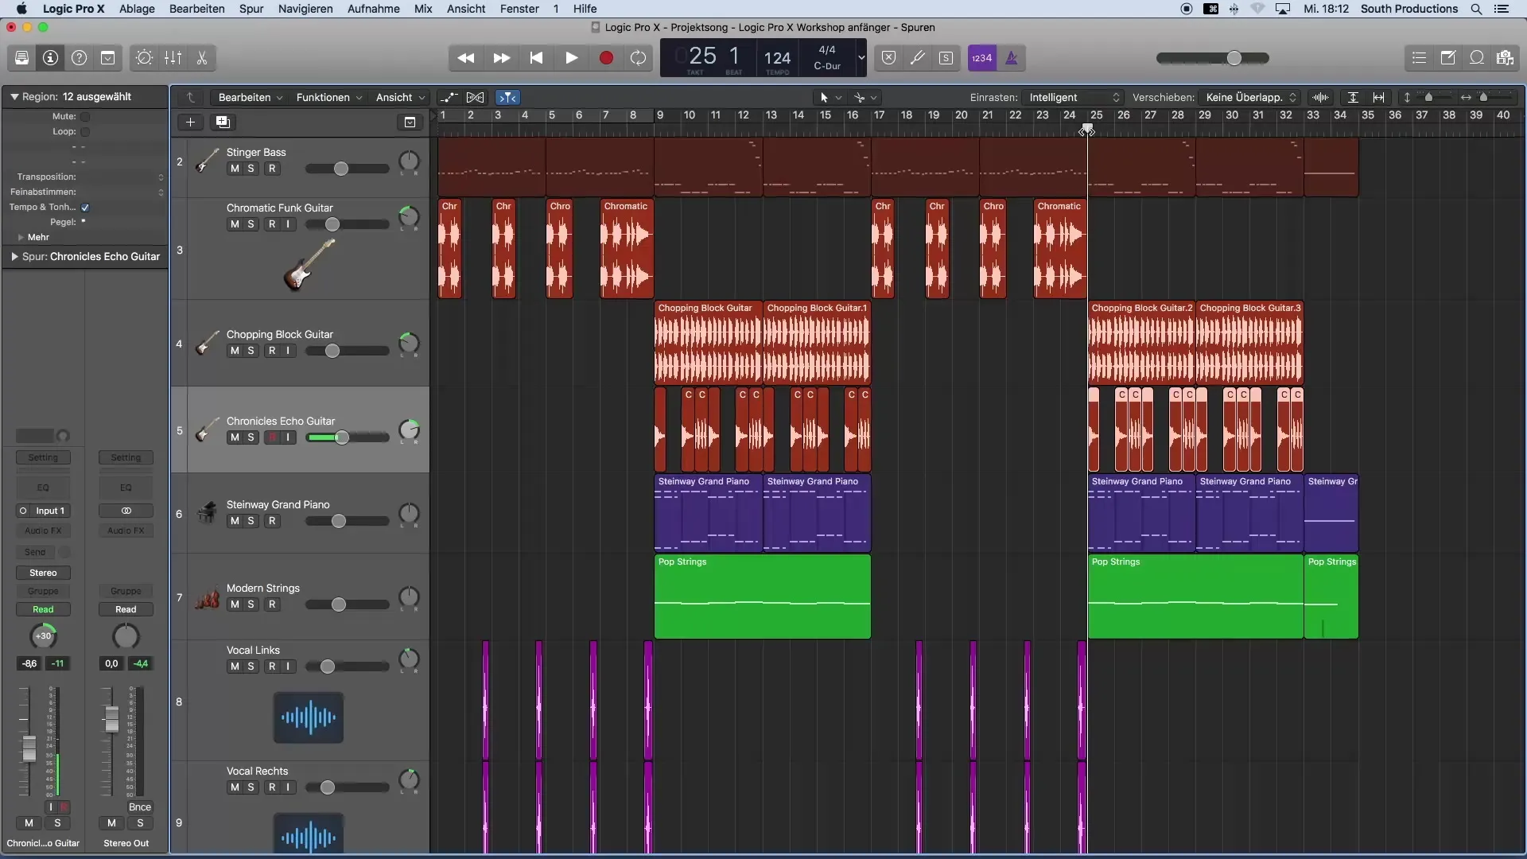
Task: Open the Note Pads icon
Action: (1448, 58)
